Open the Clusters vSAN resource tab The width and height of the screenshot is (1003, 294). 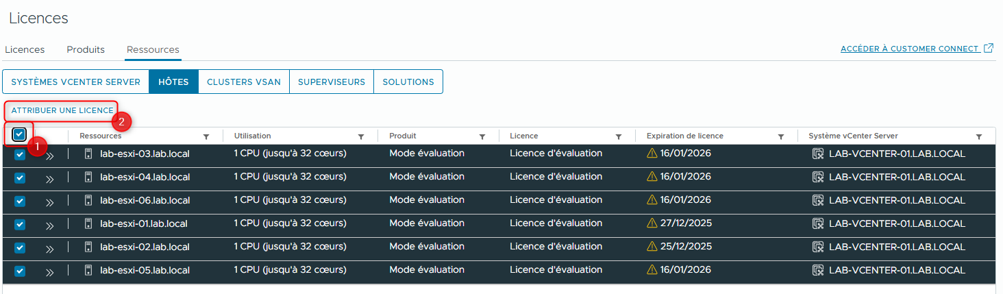[243, 82]
